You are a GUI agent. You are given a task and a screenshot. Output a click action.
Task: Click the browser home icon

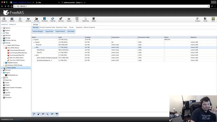pyautogui.click(x=12, y=6)
